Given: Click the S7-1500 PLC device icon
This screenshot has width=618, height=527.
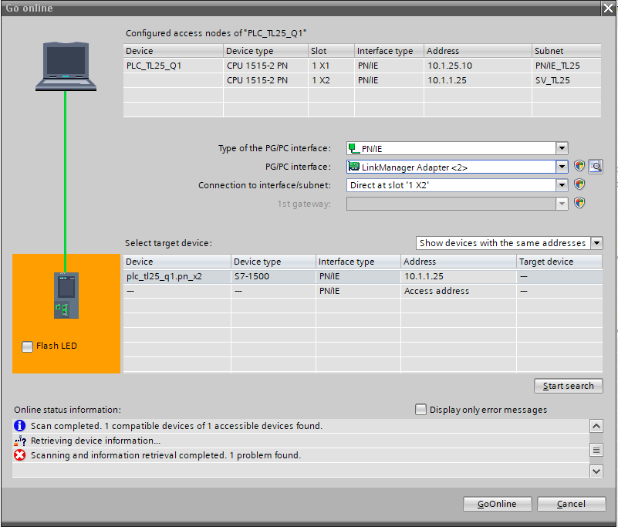Looking at the screenshot, I should pos(66,296).
